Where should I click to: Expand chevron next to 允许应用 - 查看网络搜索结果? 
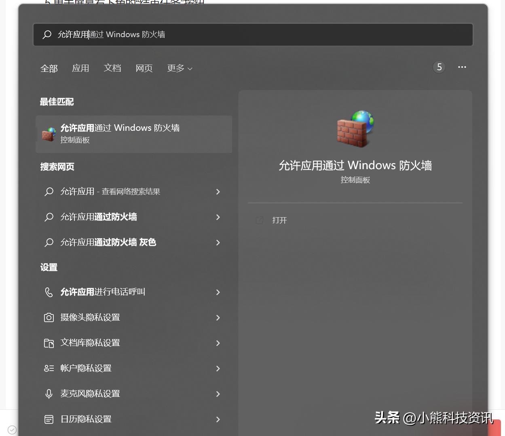coord(218,192)
